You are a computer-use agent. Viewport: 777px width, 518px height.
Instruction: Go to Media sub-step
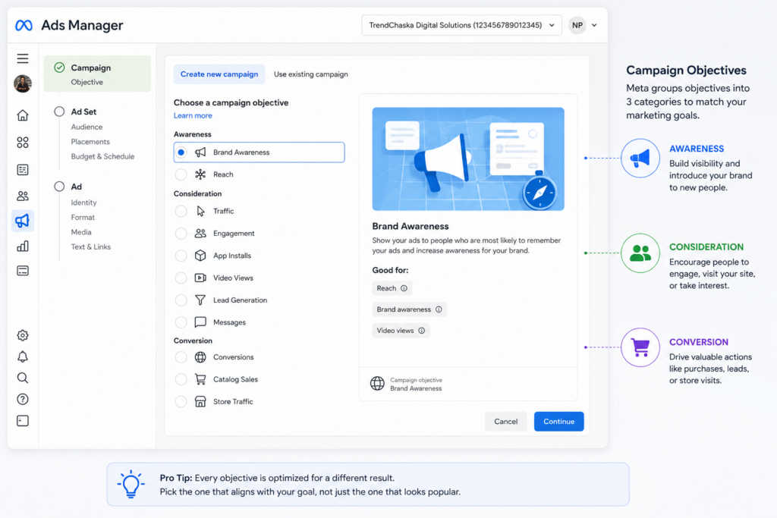pyautogui.click(x=81, y=232)
